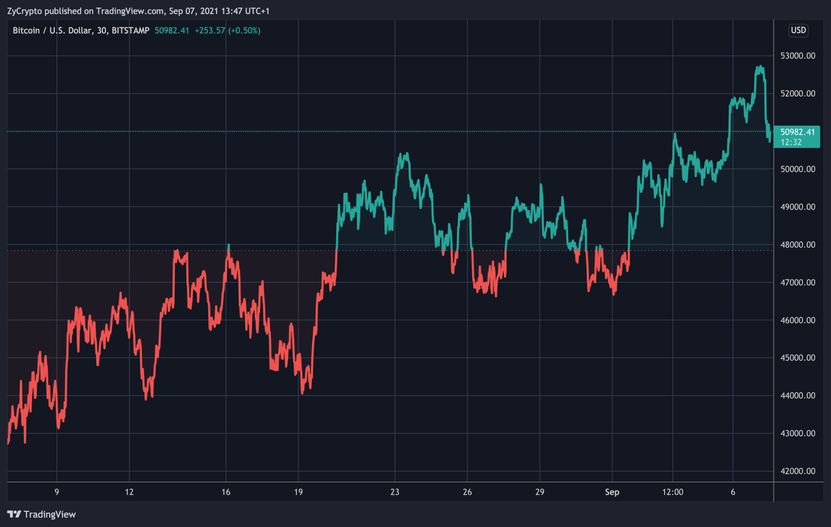
Task: Click the 50000.00 price axis label
Action: (x=797, y=169)
